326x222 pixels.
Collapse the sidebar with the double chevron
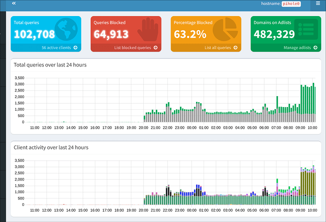pyautogui.click(x=14, y=4)
